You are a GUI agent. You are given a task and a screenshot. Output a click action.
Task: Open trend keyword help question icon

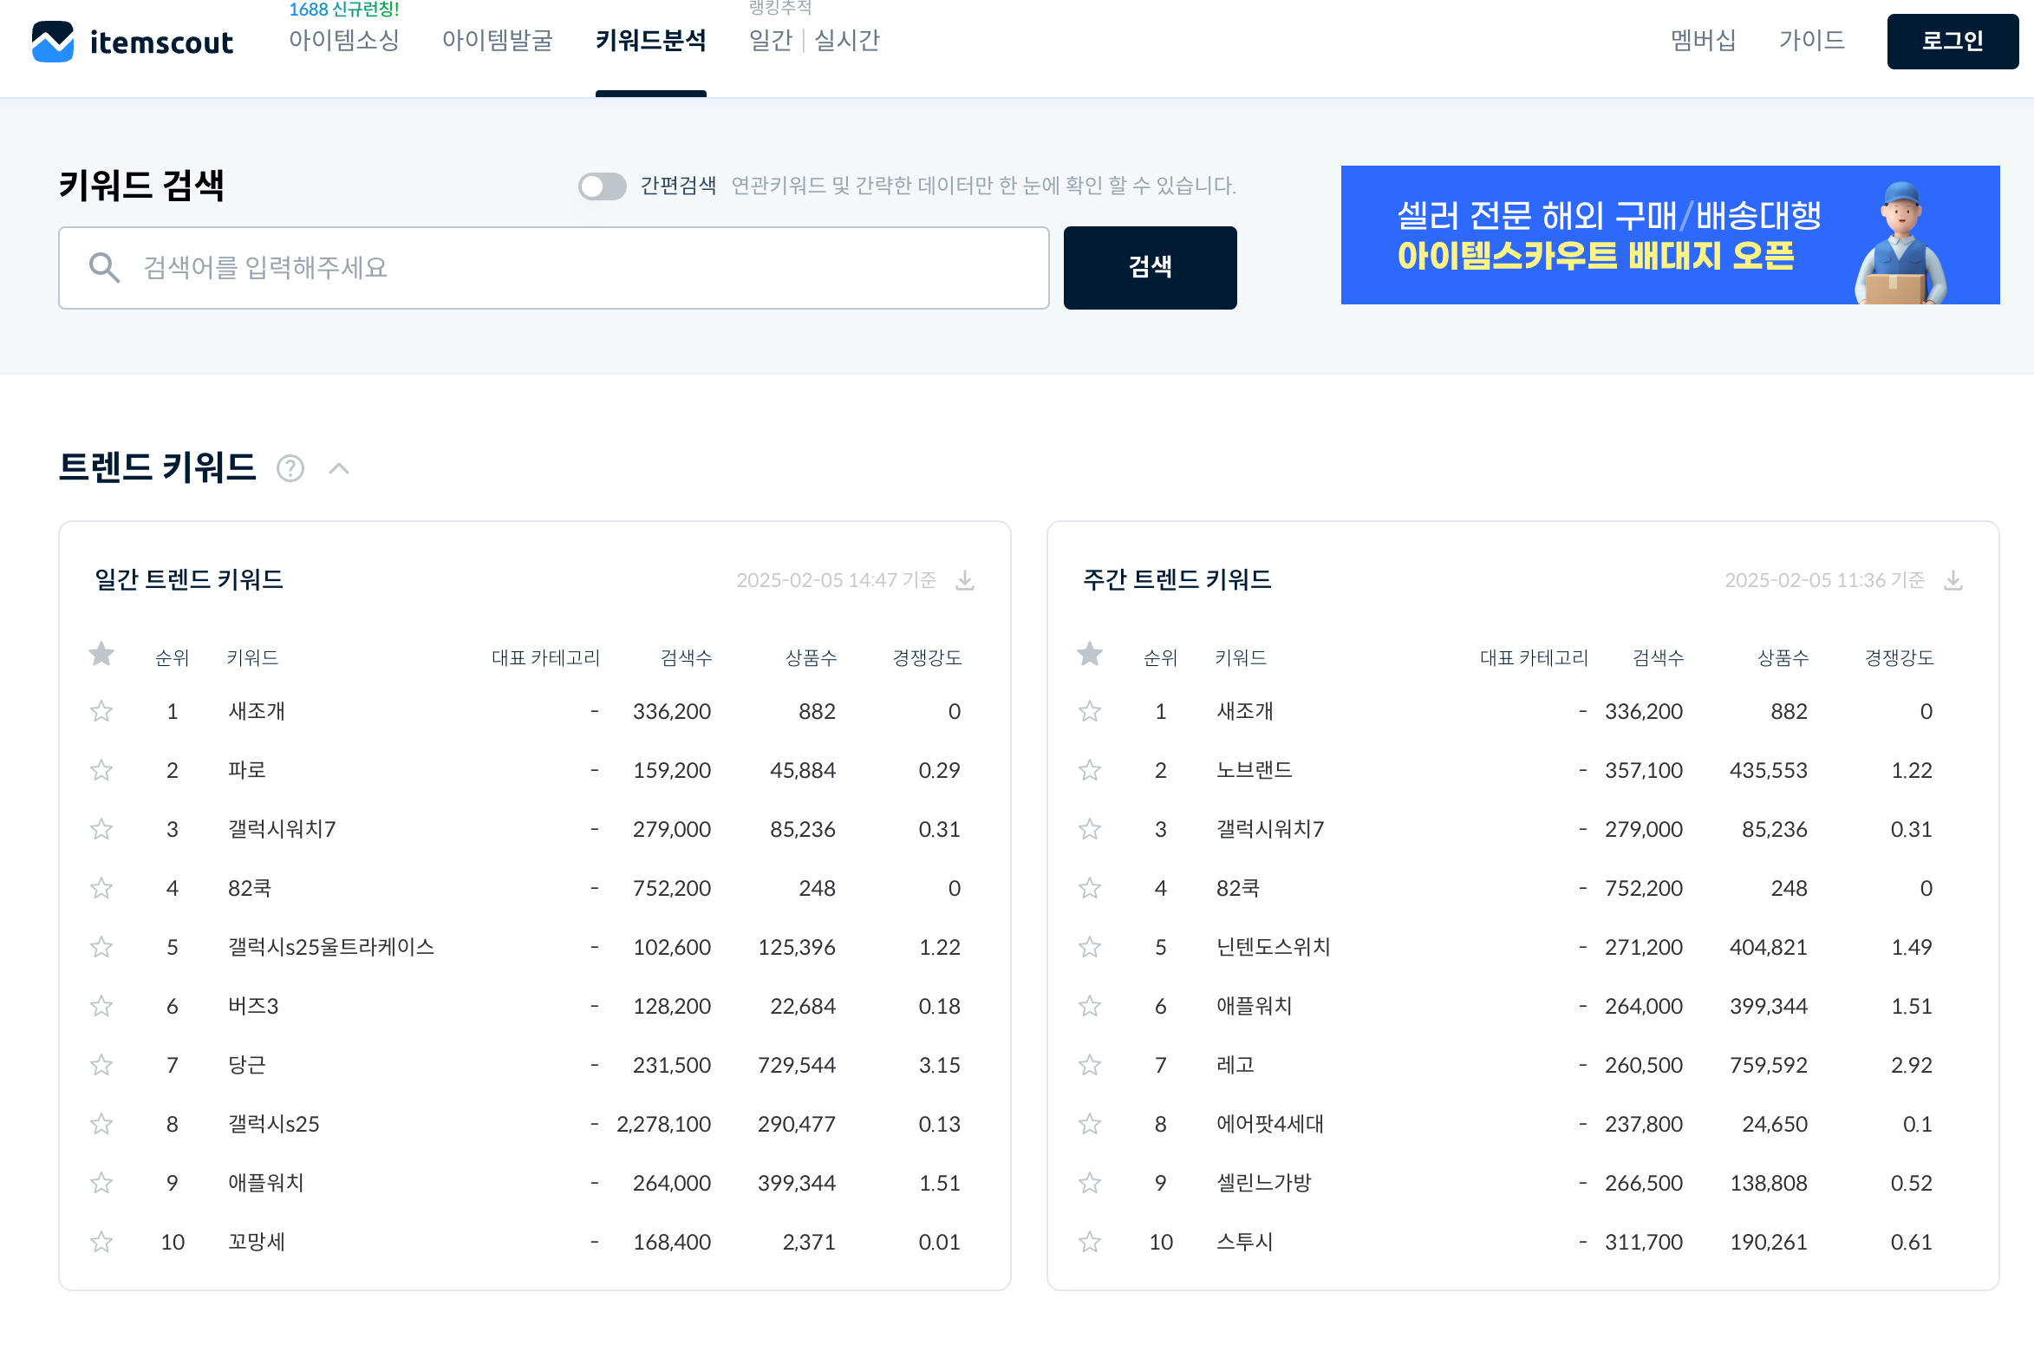[x=290, y=469]
